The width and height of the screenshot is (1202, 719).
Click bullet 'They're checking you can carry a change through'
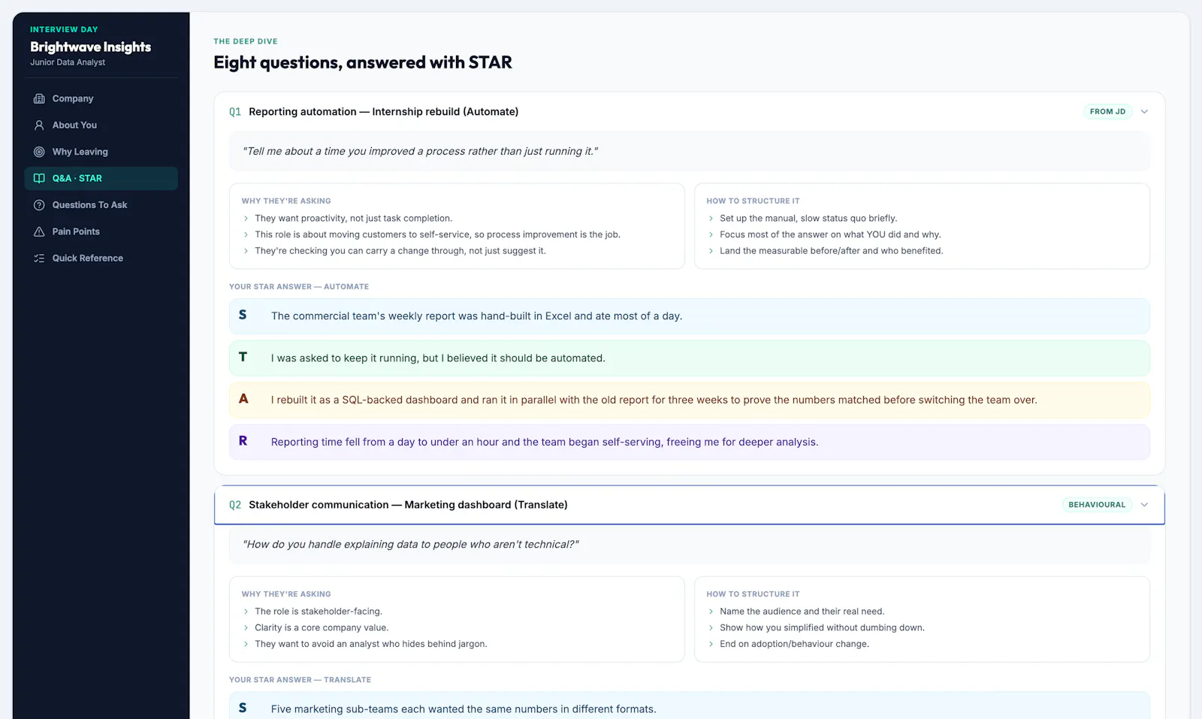400,251
